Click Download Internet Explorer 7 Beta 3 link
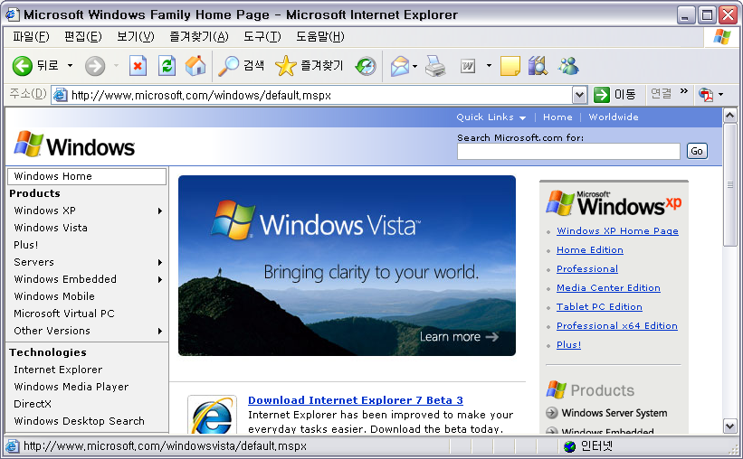This screenshot has width=743, height=459. pos(356,400)
